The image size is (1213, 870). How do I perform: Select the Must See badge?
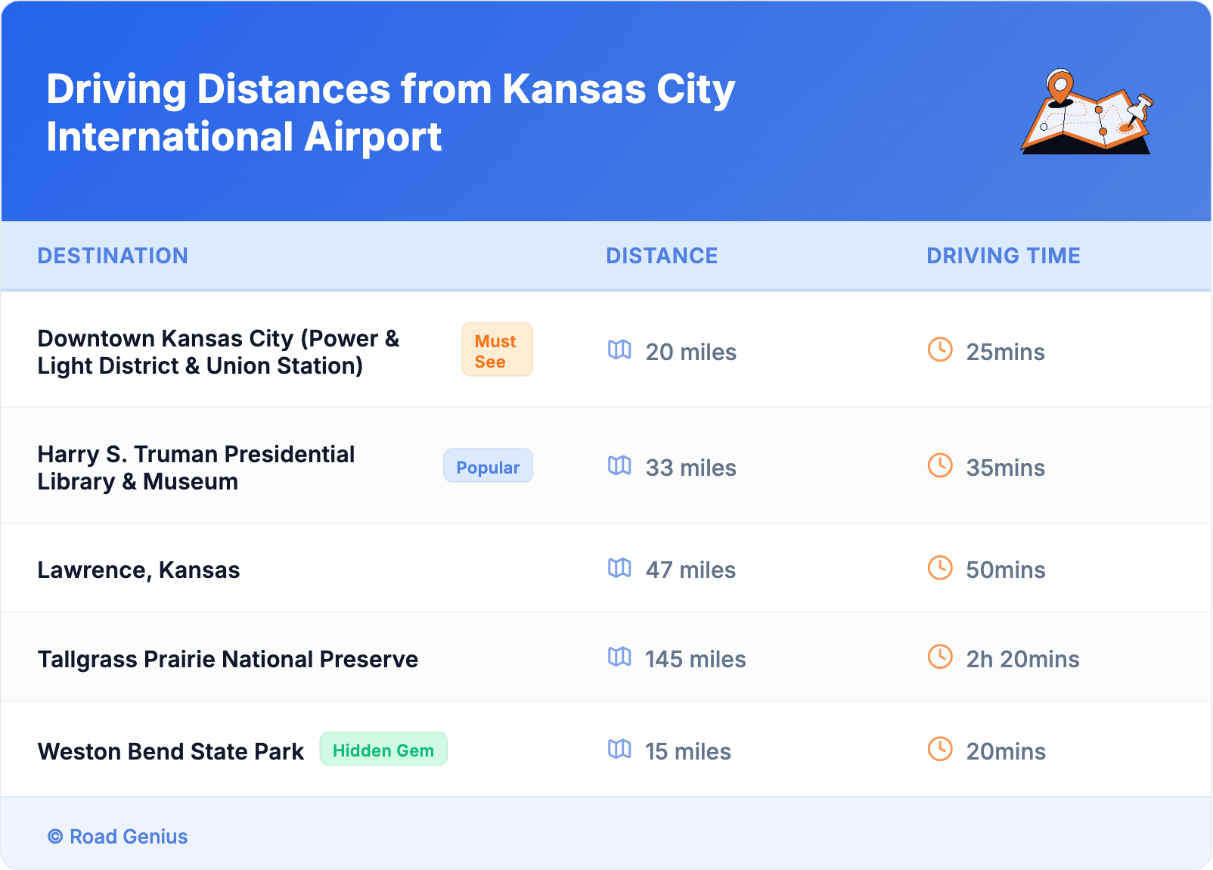click(497, 350)
